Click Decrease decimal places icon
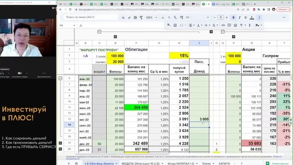This screenshot has width=293, height=165. [x=175, y=17]
